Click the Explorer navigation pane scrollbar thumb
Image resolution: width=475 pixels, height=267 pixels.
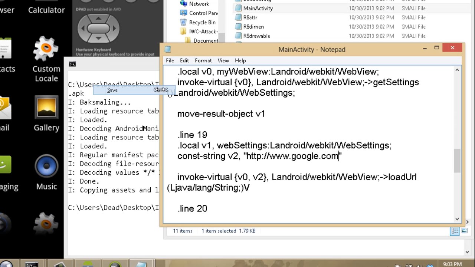click(222, 37)
